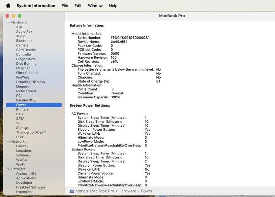Click home's MacBook Pro in path bar

(x=95, y=191)
